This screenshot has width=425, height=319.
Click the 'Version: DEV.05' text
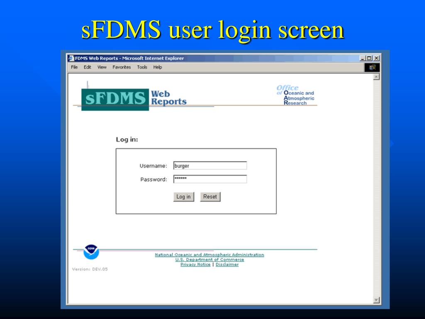(90, 269)
